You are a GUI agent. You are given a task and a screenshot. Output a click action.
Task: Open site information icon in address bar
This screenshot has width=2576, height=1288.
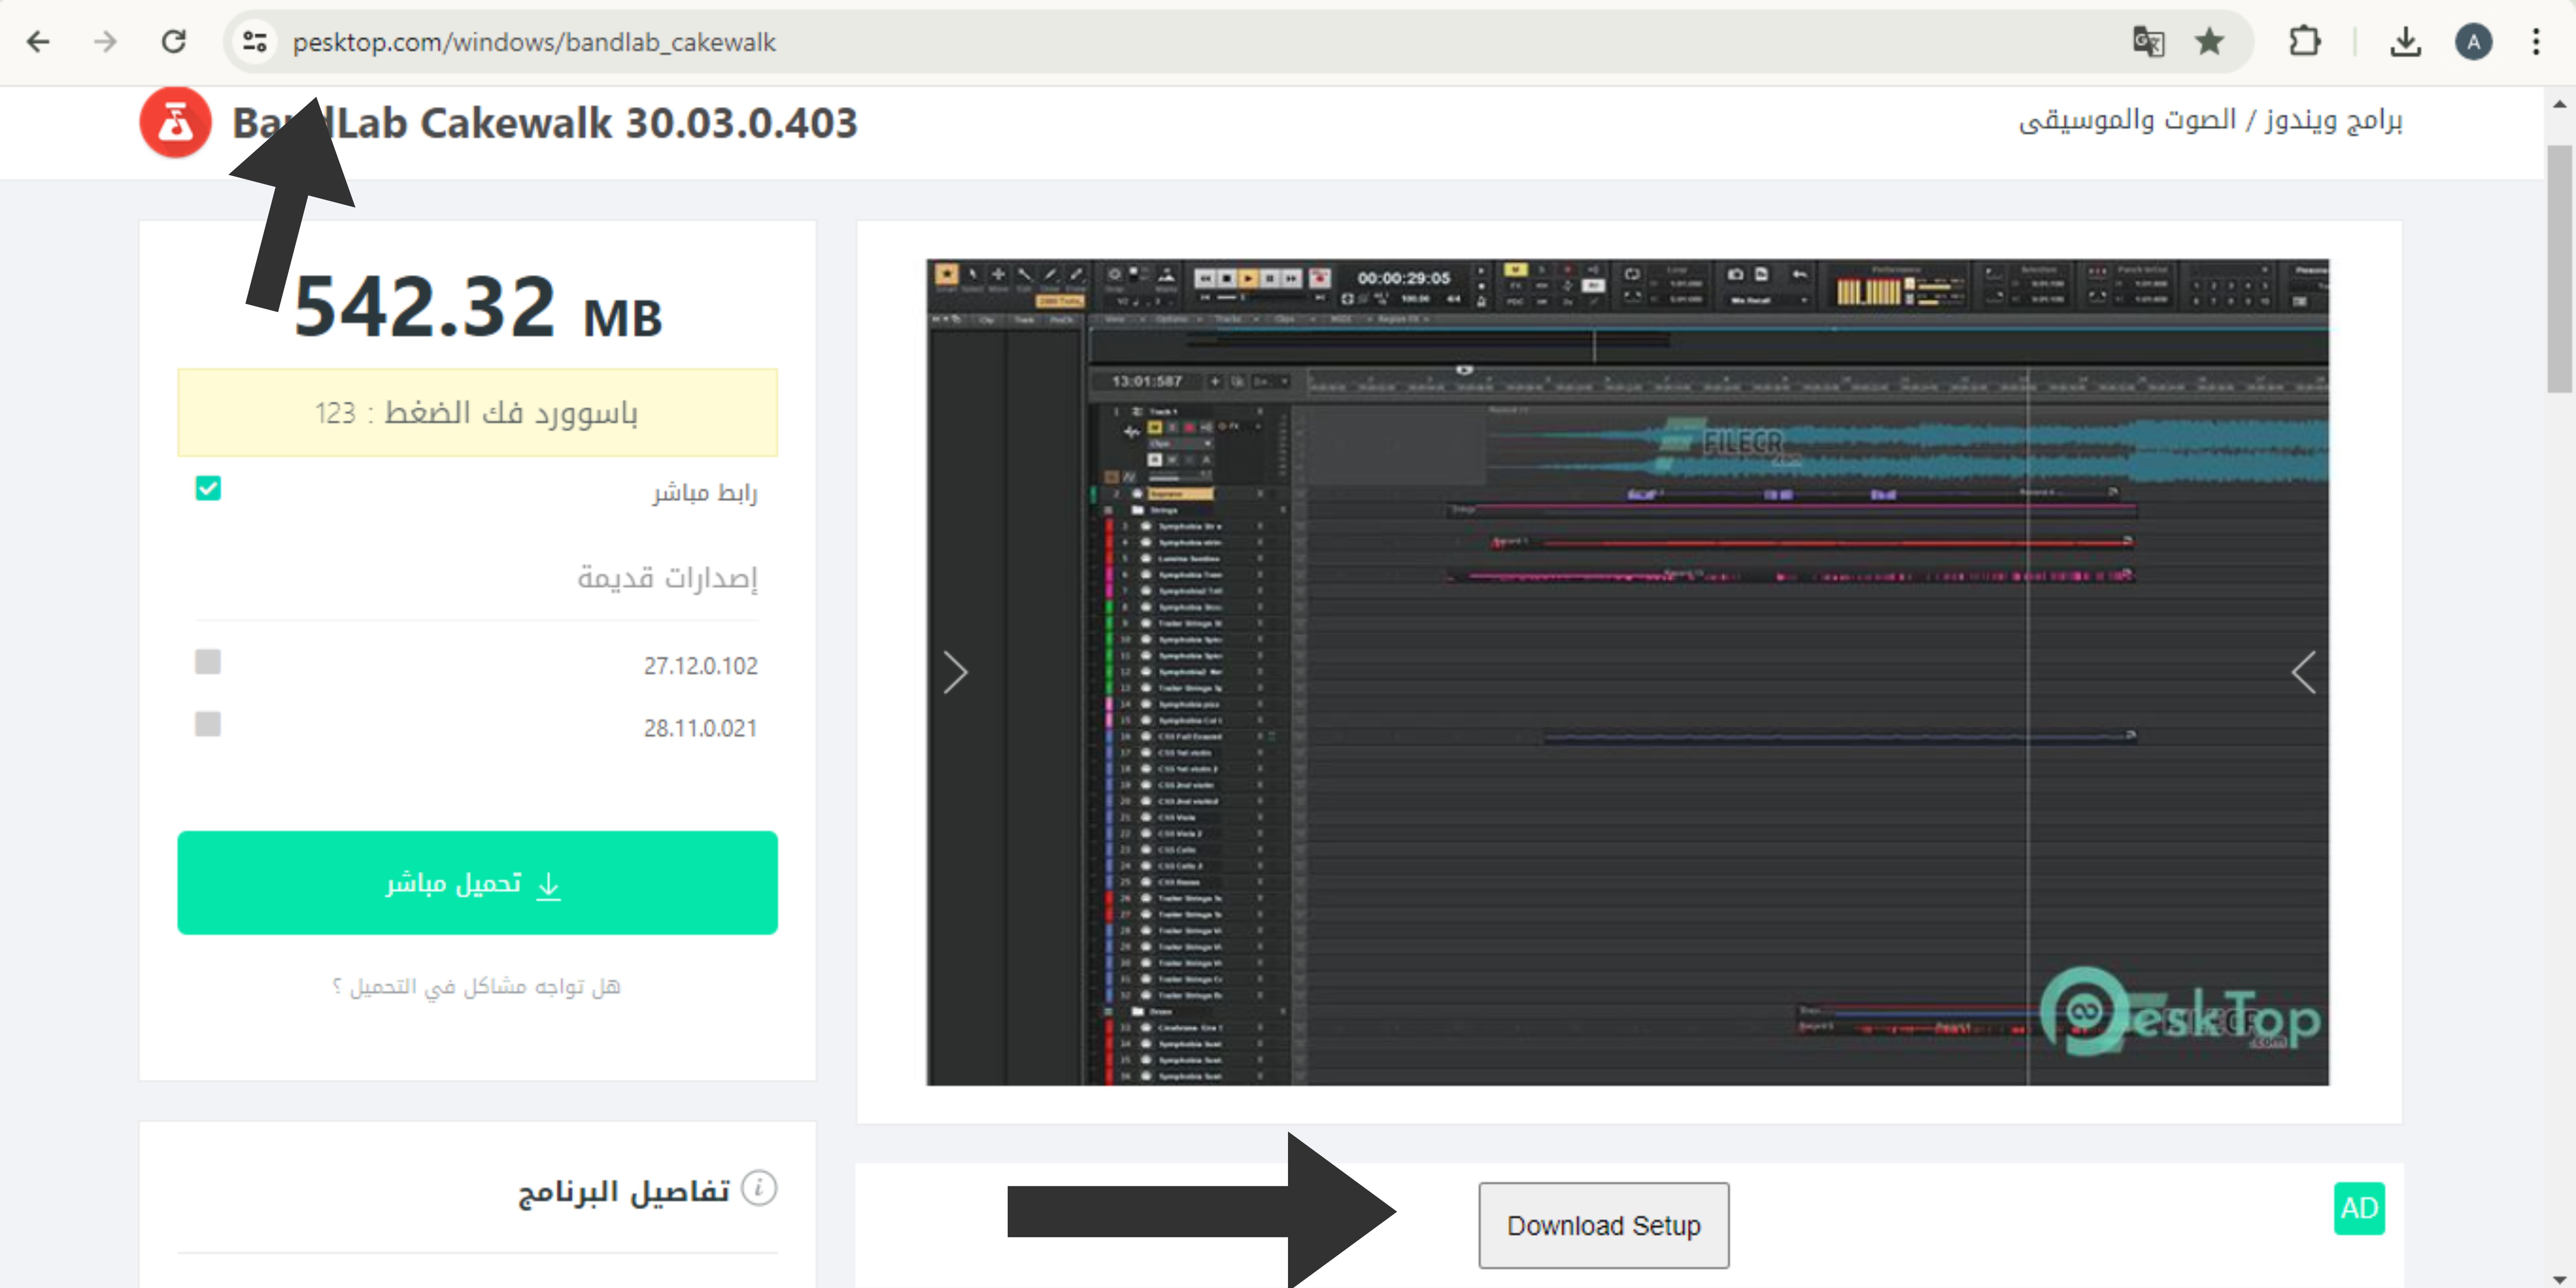point(255,42)
